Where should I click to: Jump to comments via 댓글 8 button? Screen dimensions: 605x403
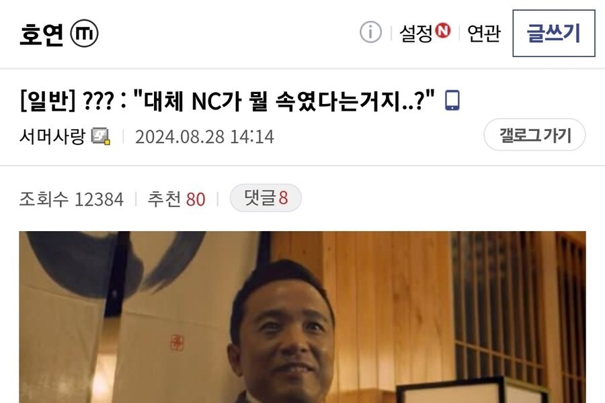pyautogui.click(x=266, y=198)
